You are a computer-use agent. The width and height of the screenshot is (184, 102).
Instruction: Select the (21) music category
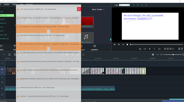[2, 31]
